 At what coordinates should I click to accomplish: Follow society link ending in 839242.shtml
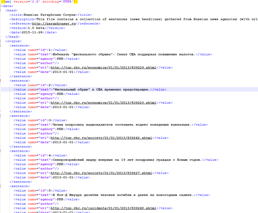pos(101,138)
